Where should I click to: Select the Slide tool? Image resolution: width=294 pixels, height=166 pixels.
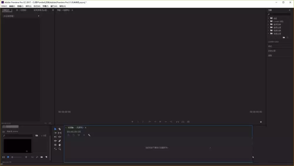click(60, 137)
